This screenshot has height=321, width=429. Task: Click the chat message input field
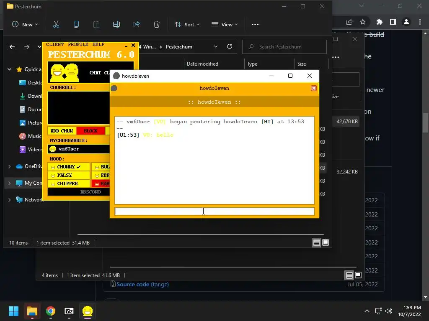[x=214, y=211]
